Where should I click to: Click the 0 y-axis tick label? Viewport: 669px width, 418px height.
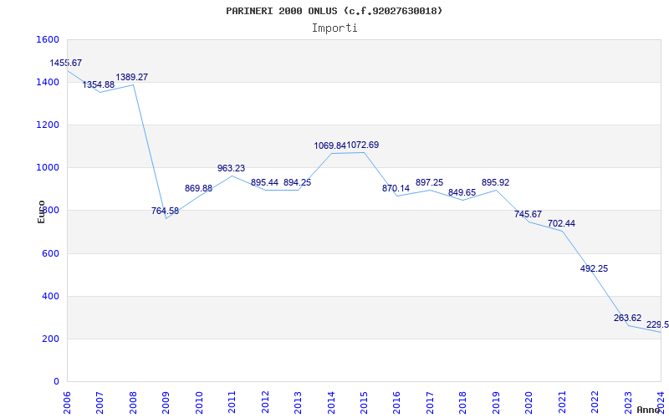(56, 382)
